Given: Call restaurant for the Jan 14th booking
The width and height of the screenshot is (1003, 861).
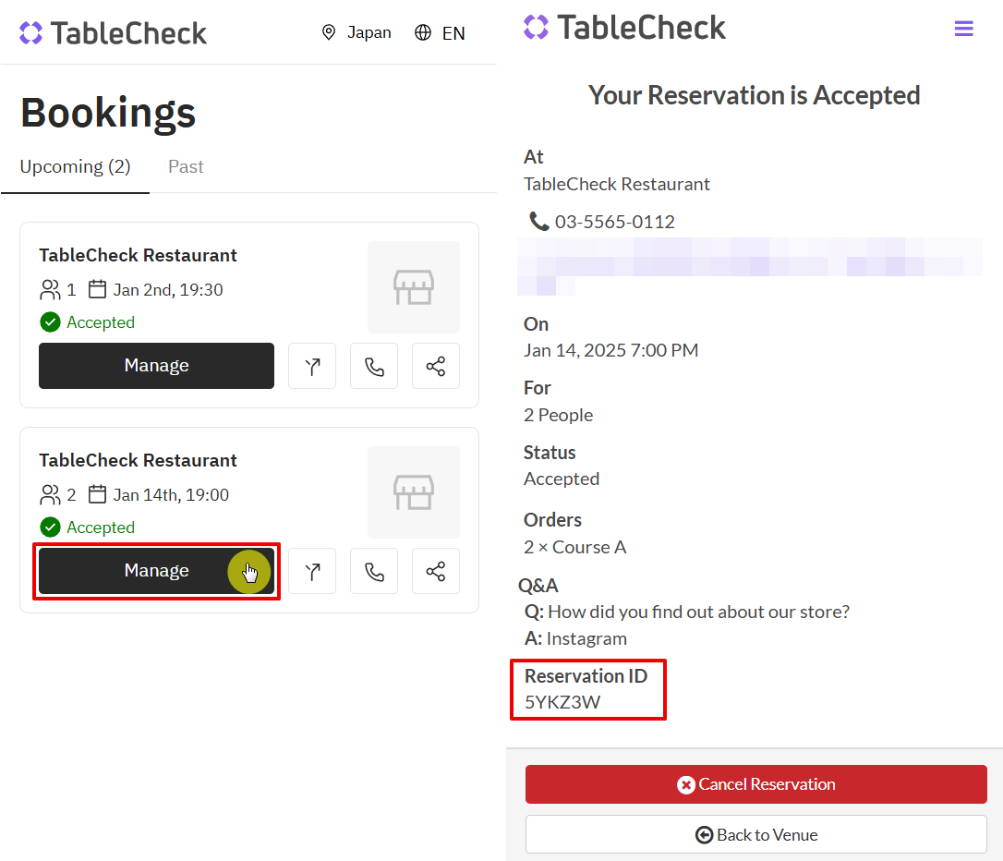Looking at the screenshot, I should click(x=374, y=571).
